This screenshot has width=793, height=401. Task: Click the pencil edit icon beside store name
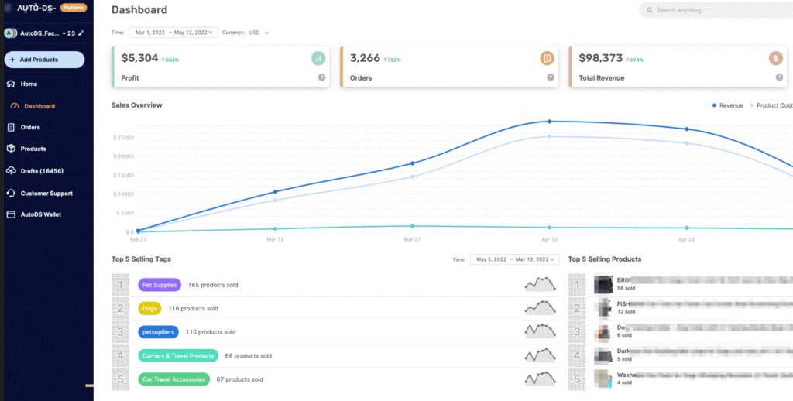click(80, 33)
